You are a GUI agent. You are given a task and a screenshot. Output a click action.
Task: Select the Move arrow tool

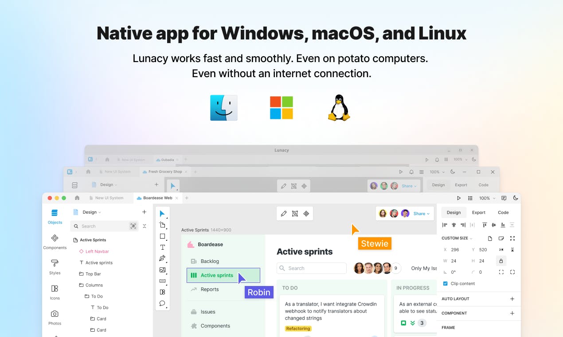point(162,214)
